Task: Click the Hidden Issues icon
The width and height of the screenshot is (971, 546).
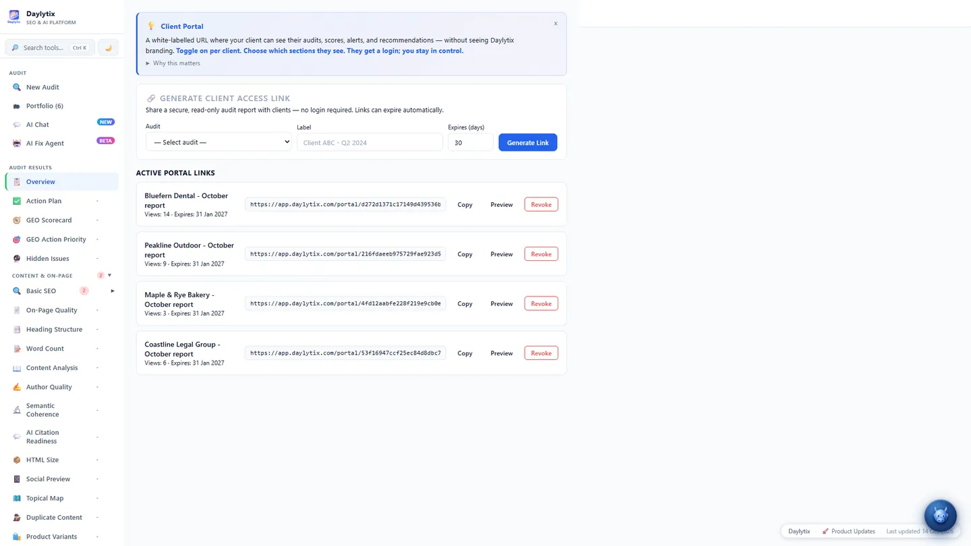Action: 17,259
